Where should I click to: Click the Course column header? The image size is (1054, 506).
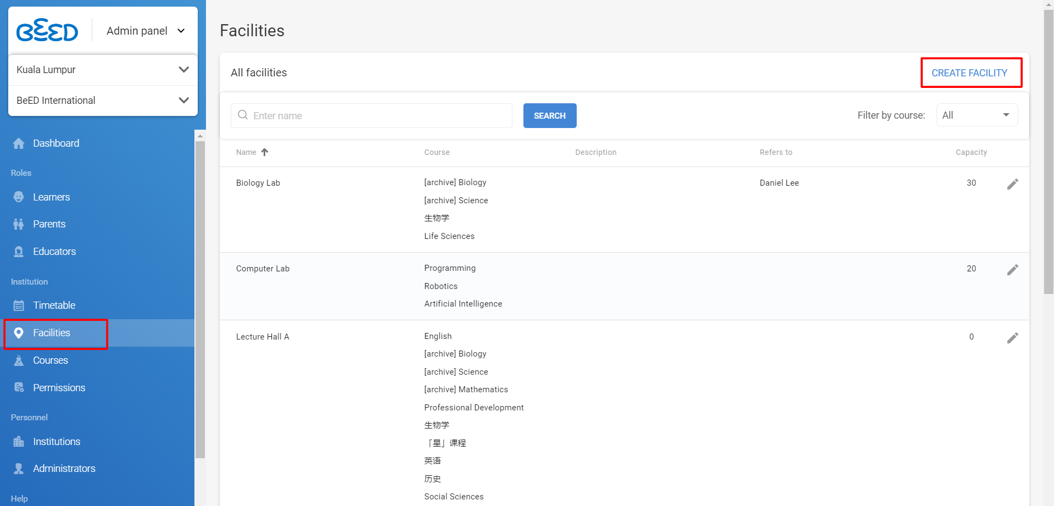point(437,152)
